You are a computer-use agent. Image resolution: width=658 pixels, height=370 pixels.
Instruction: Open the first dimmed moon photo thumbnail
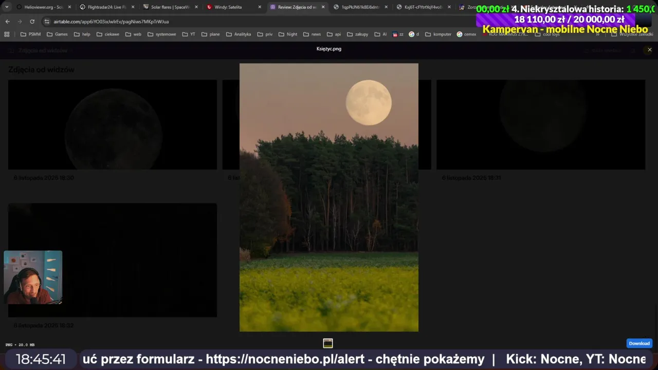(x=113, y=124)
